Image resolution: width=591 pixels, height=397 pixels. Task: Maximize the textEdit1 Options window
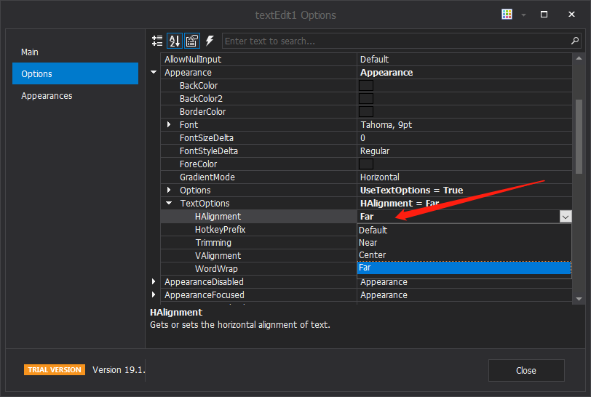point(544,15)
